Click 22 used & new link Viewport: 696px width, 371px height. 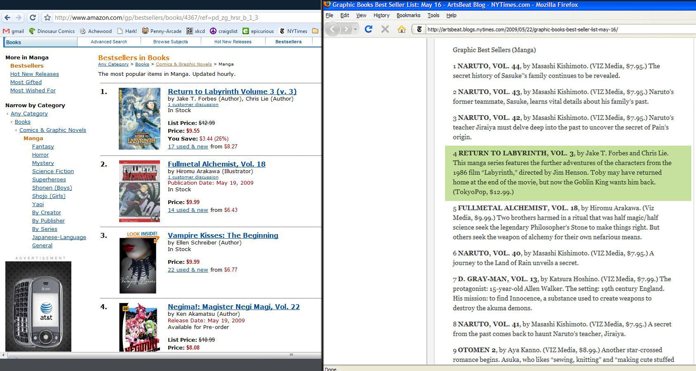tap(188, 270)
